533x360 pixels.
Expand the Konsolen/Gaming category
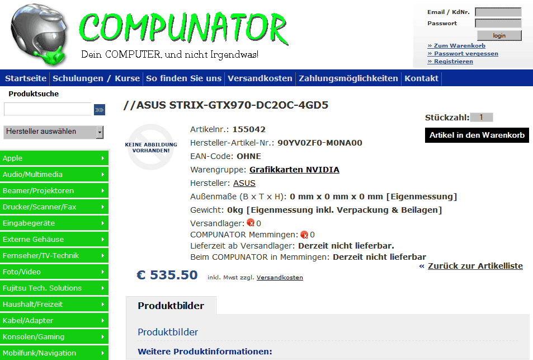point(54,337)
